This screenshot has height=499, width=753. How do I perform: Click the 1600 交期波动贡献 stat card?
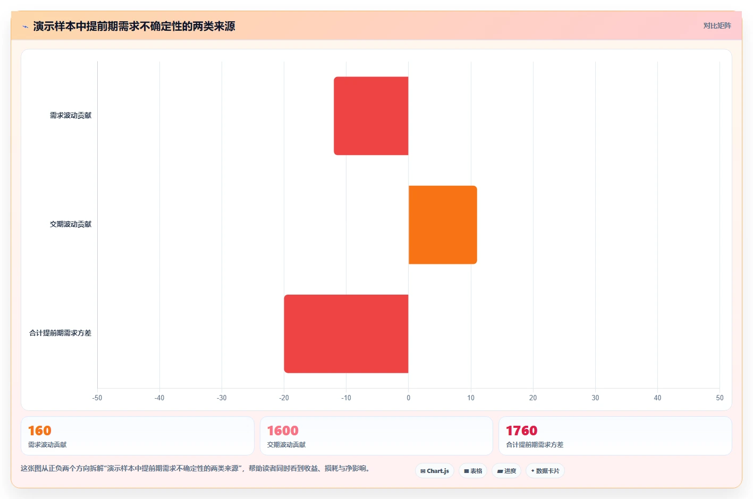pos(376,436)
